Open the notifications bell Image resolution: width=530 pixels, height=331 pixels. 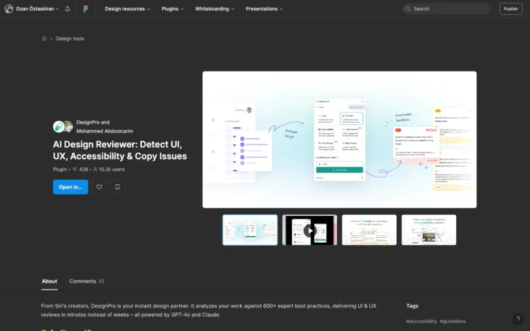pyautogui.click(x=68, y=9)
